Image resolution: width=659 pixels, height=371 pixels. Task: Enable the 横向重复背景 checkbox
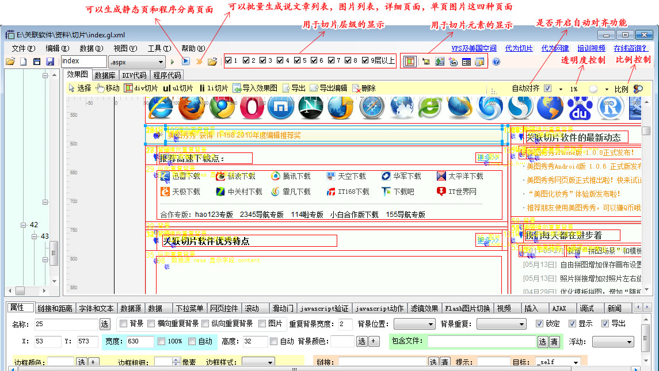151,323
